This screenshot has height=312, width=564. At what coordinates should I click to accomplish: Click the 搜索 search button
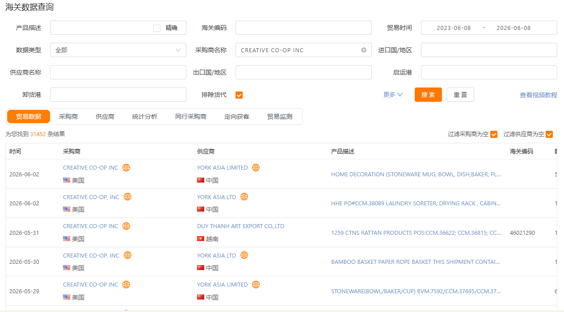[x=428, y=95]
